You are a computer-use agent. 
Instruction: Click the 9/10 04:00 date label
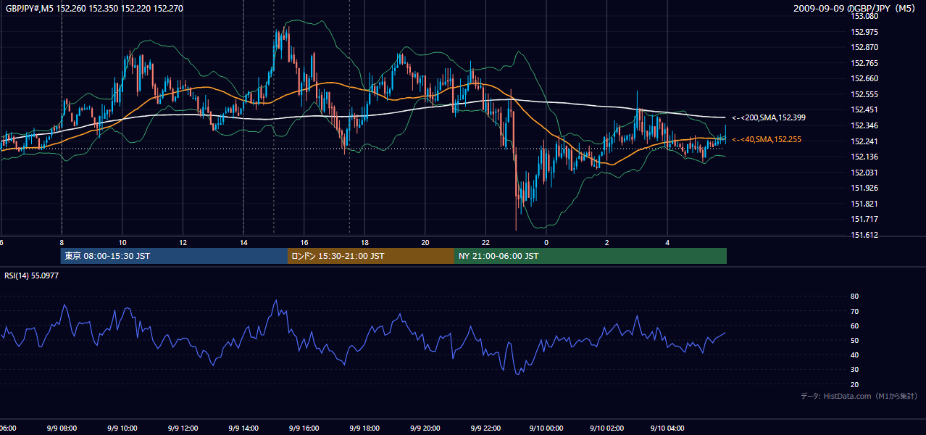[668, 428]
